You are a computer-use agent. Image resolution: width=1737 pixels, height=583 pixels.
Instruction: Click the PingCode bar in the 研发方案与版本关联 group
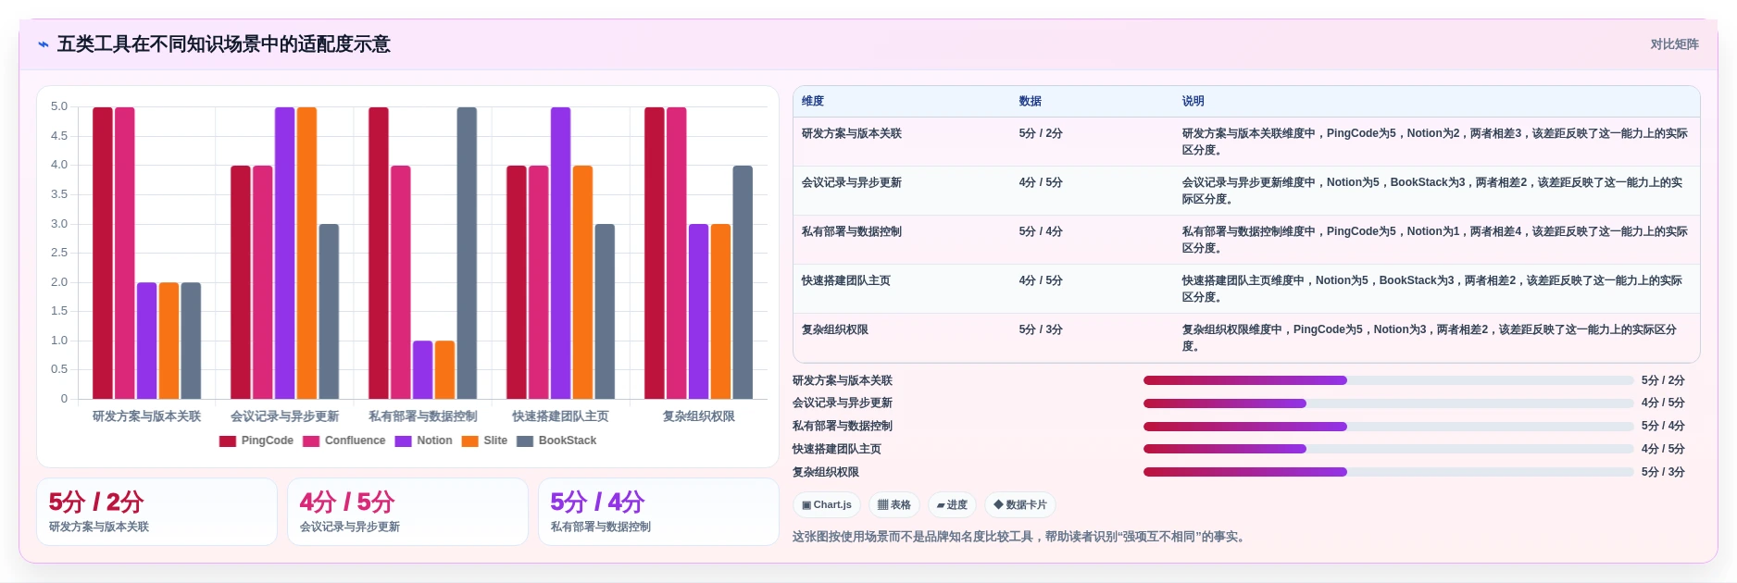103,253
